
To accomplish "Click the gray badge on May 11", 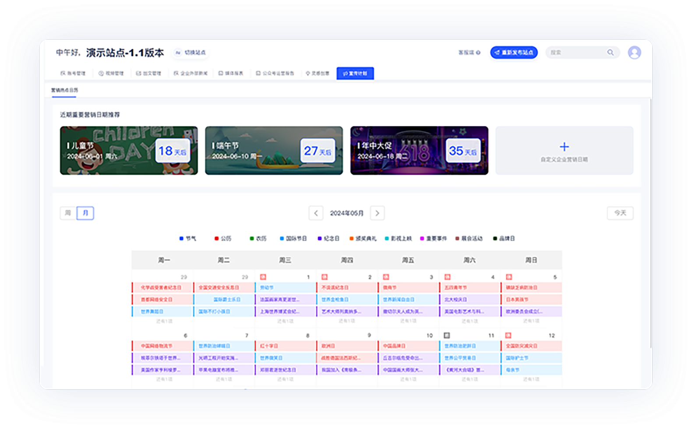I will point(447,335).
